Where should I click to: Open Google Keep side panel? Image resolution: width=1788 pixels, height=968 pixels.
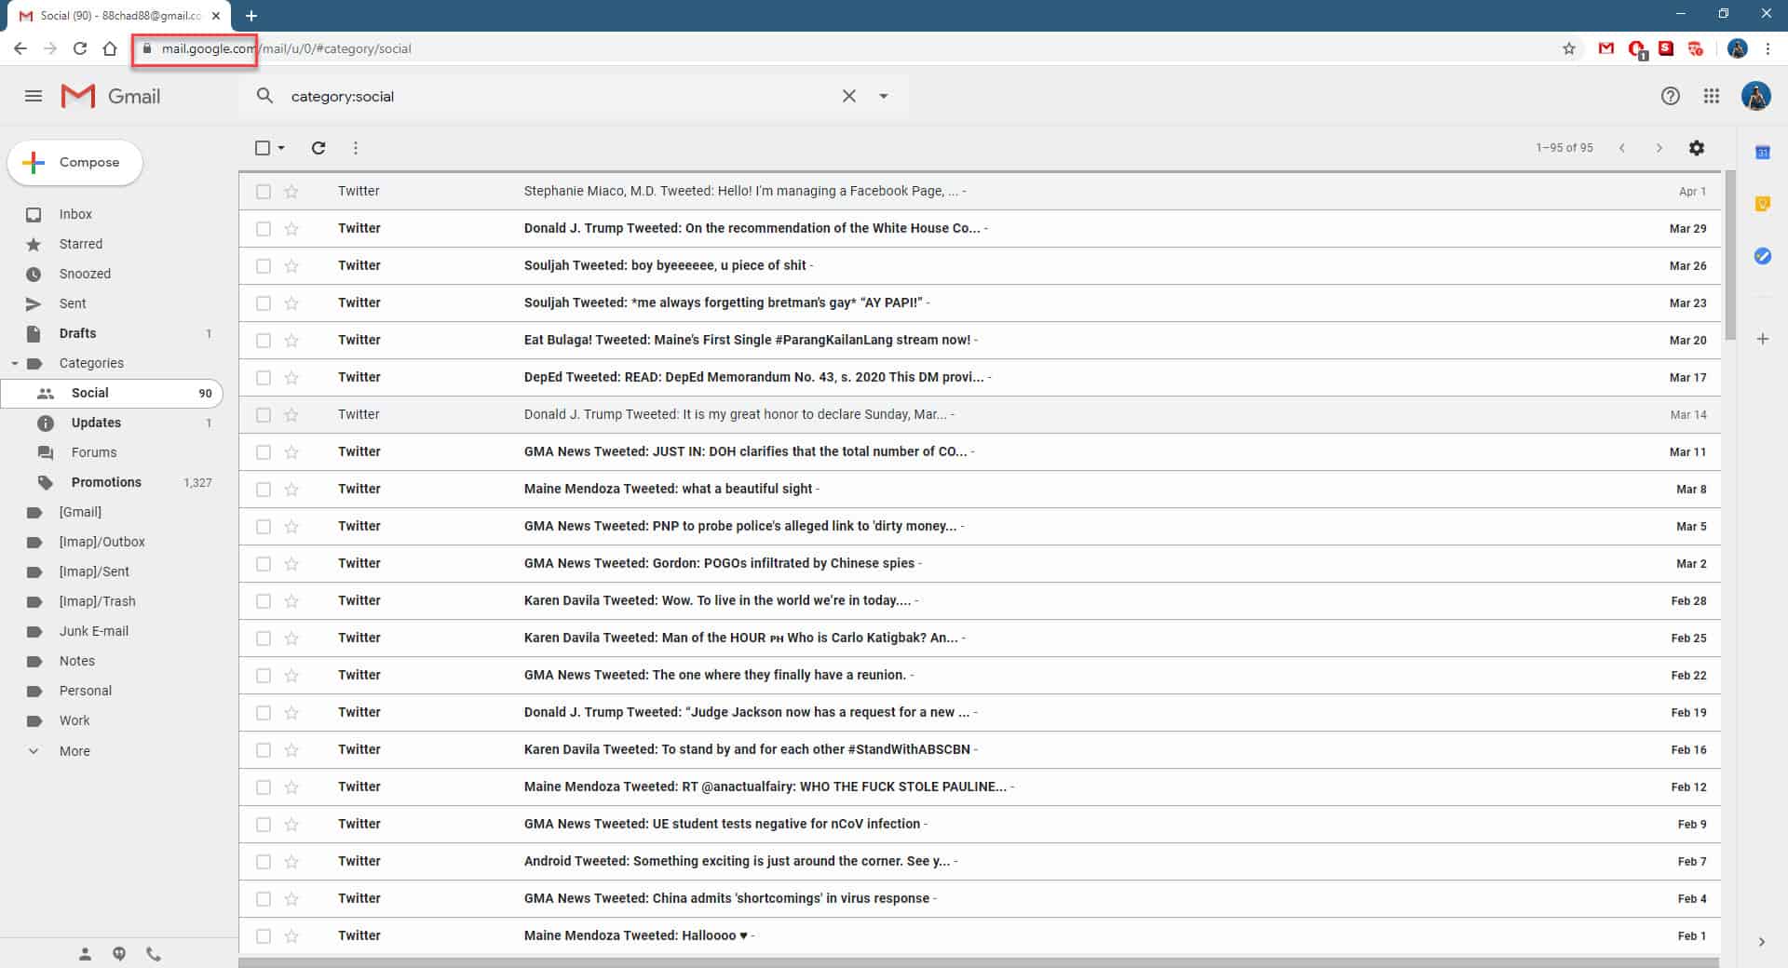[x=1762, y=204]
